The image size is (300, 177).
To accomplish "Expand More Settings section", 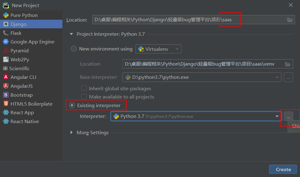I will (x=71, y=132).
